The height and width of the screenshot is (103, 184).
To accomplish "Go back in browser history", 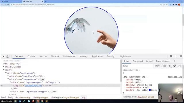I will 2,5.
